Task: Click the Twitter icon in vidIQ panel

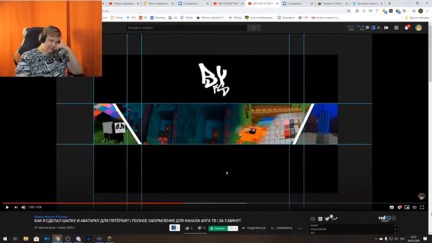Action: tap(327, 219)
